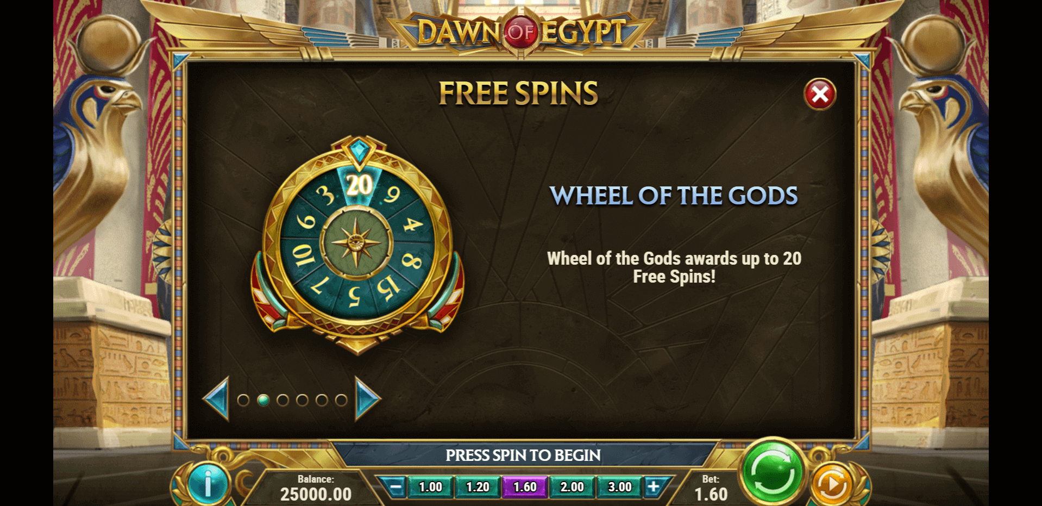Decrease bet with the minus button

[x=397, y=487]
